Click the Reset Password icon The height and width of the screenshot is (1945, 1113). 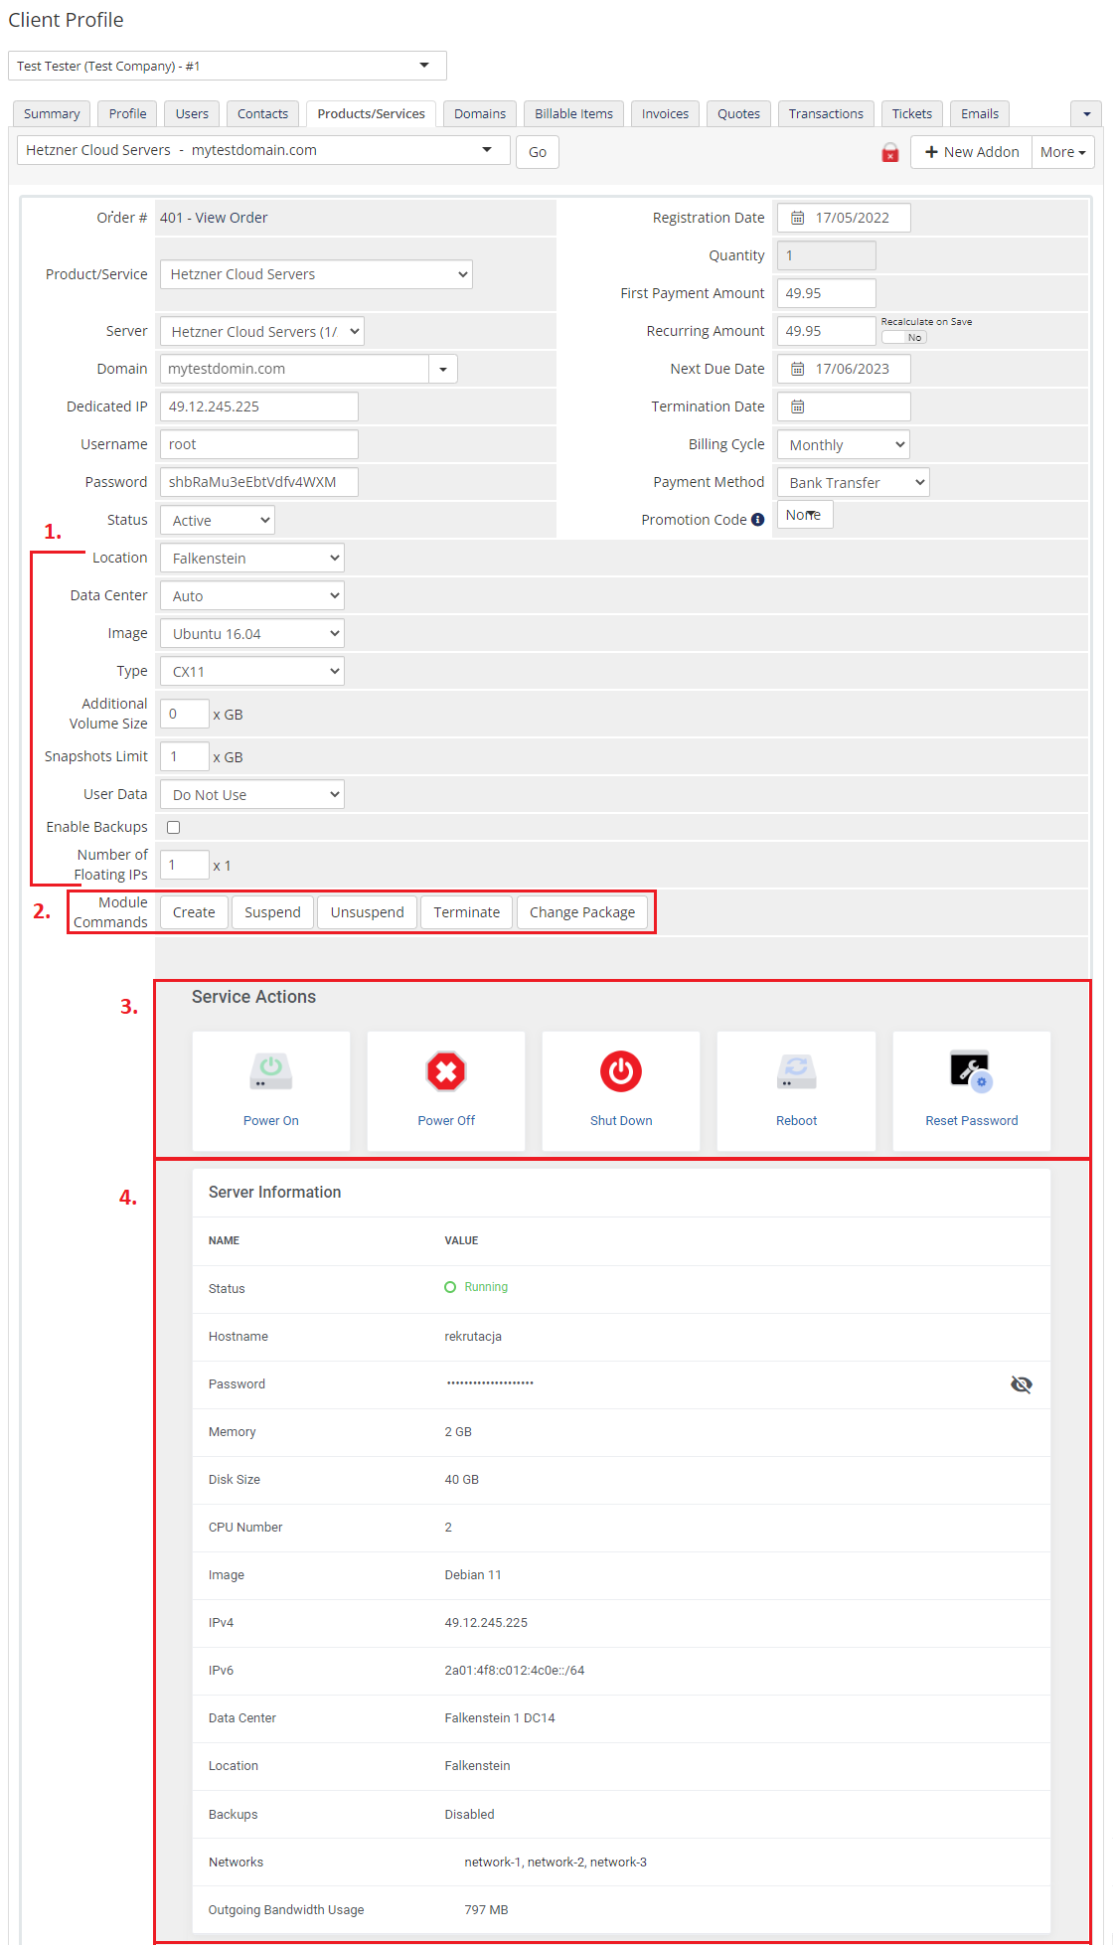(x=971, y=1072)
